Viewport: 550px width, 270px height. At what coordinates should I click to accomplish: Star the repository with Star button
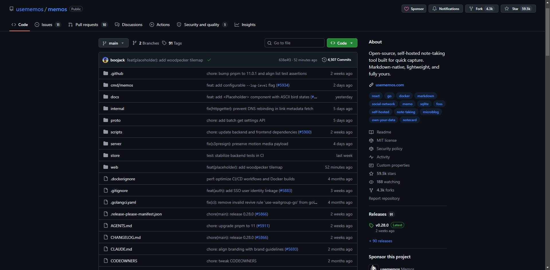click(518, 9)
